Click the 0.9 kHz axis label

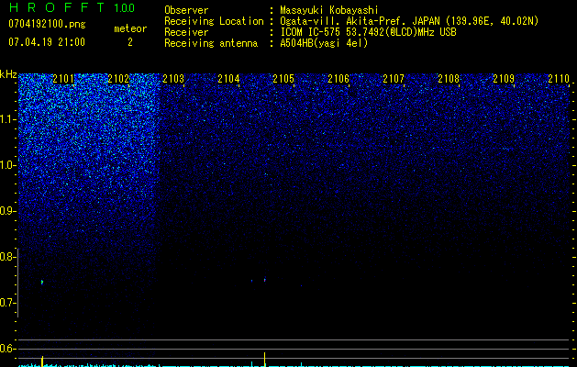pyautogui.click(x=6, y=211)
